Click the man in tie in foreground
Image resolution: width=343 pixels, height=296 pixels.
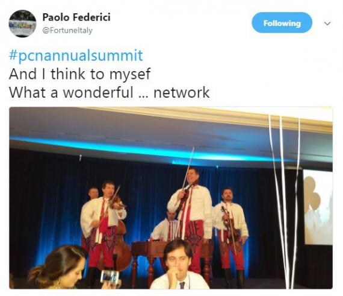pos(179,265)
